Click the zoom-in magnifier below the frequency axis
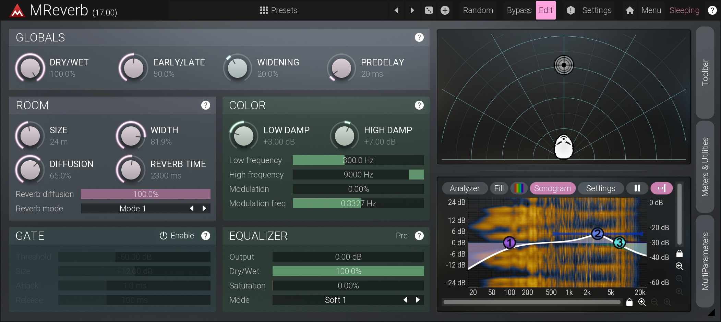 [642, 302]
